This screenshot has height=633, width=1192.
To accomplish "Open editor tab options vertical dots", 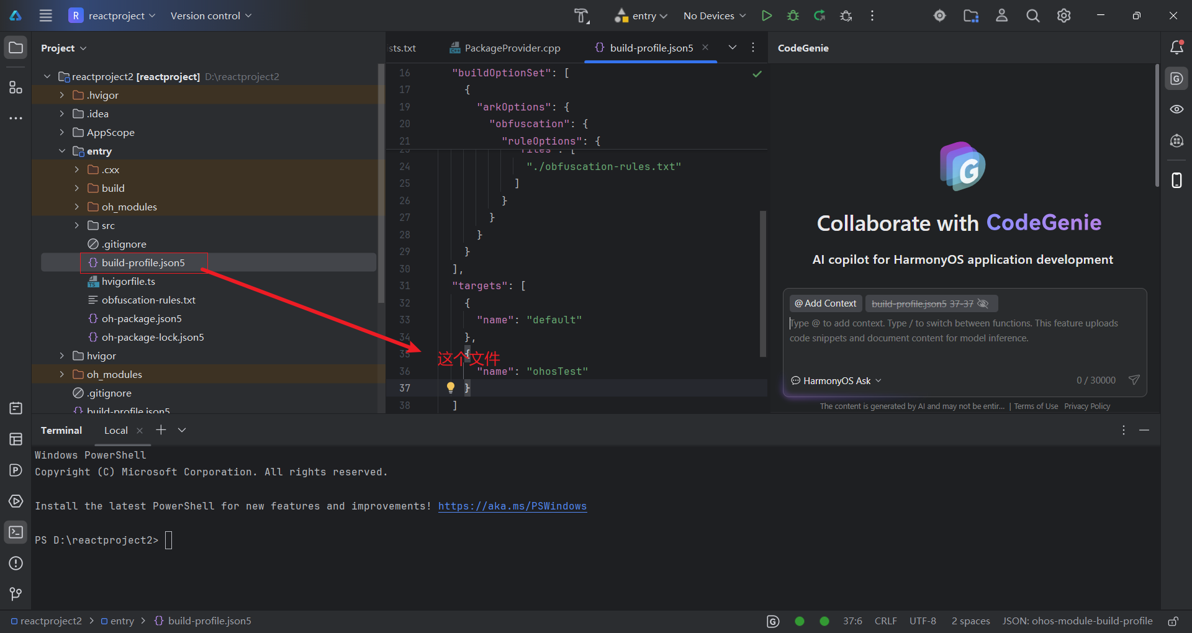I will pos(753,47).
